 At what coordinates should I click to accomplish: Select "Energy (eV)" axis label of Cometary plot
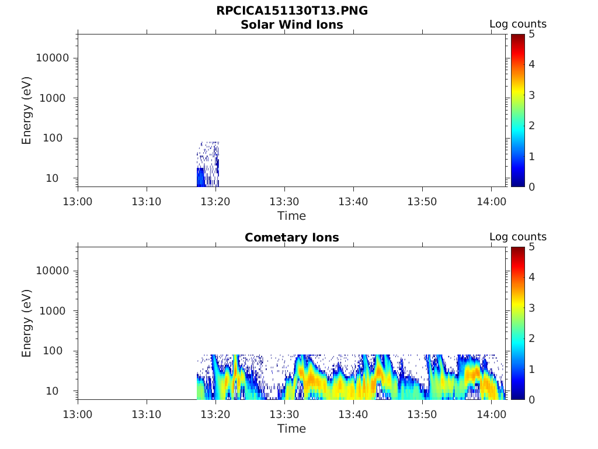click(26, 323)
